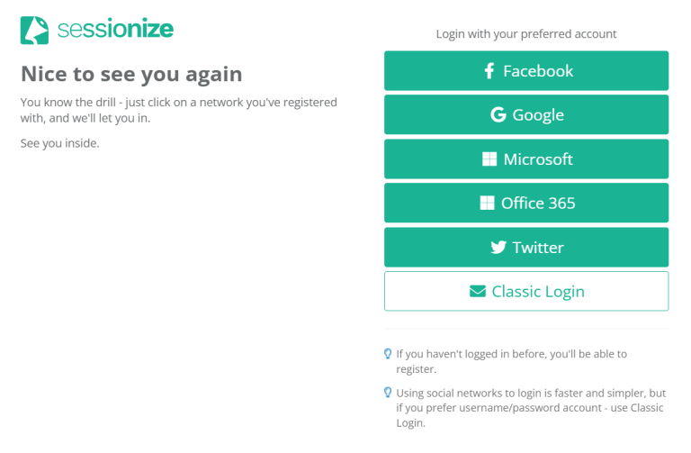Select the Office 365 login button label

(x=538, y=204)
